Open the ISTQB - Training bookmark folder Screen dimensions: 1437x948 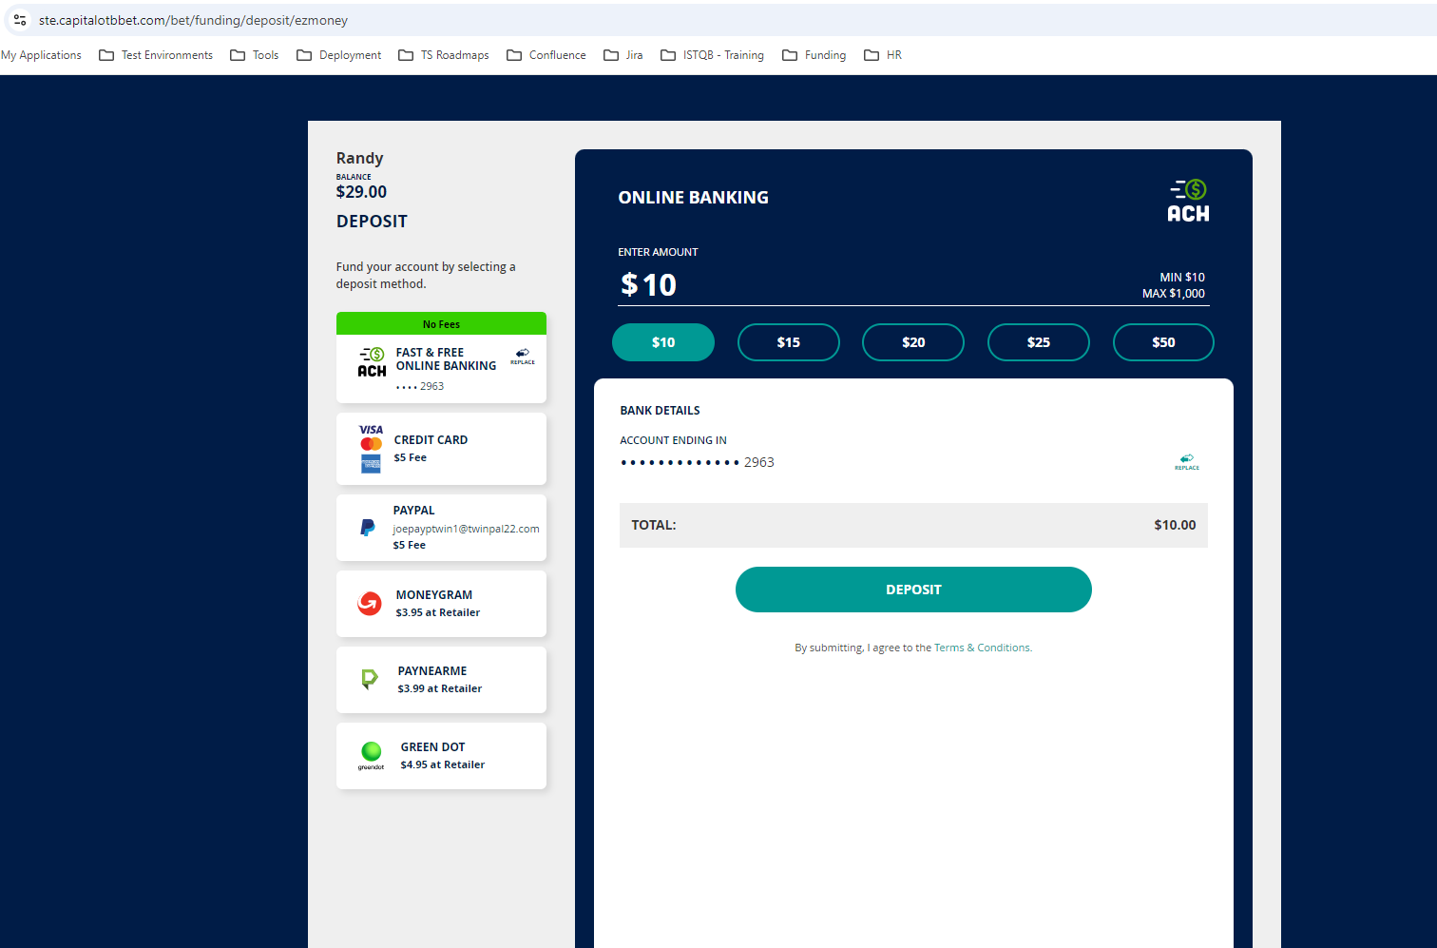(x=712, y=55)
